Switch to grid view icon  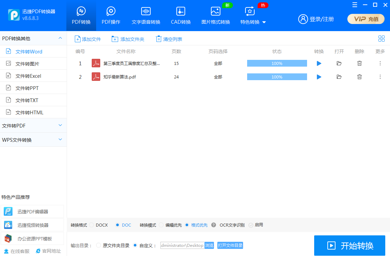(x=382, y=39)
